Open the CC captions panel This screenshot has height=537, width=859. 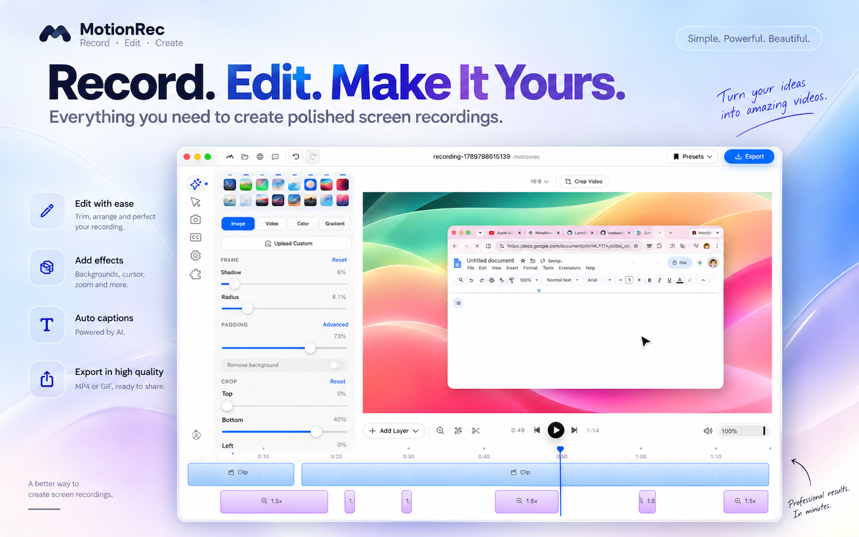(196, 237)
